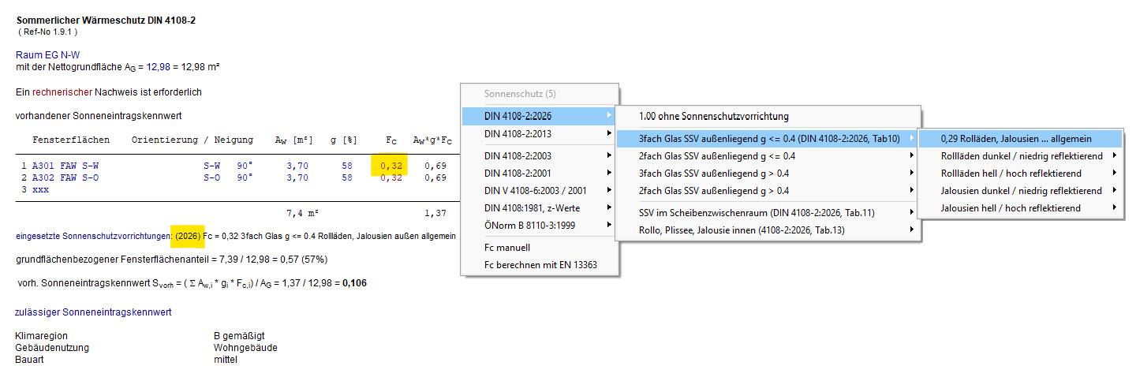Select 1.00 ohne Sonnenschutzvorrichtung
This screenshot has width=1136, height=366.
[768, 116]
